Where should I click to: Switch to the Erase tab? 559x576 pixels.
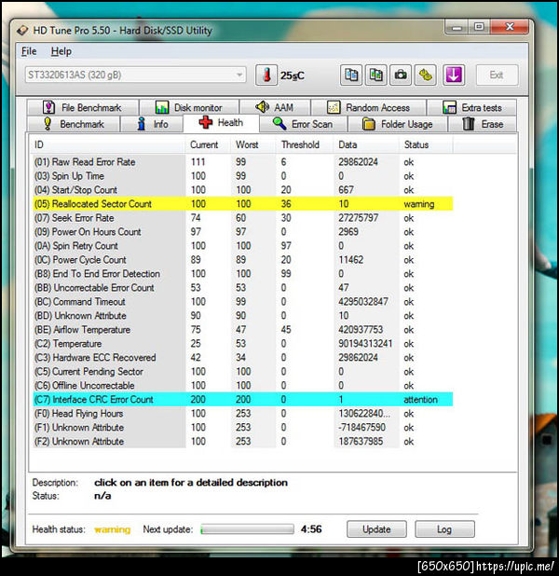[483, 124]
